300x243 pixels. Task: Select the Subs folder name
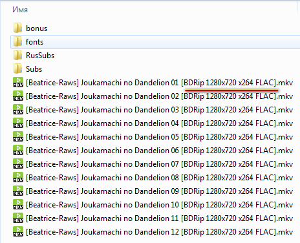pyautogui.click(x=34, y=69)
